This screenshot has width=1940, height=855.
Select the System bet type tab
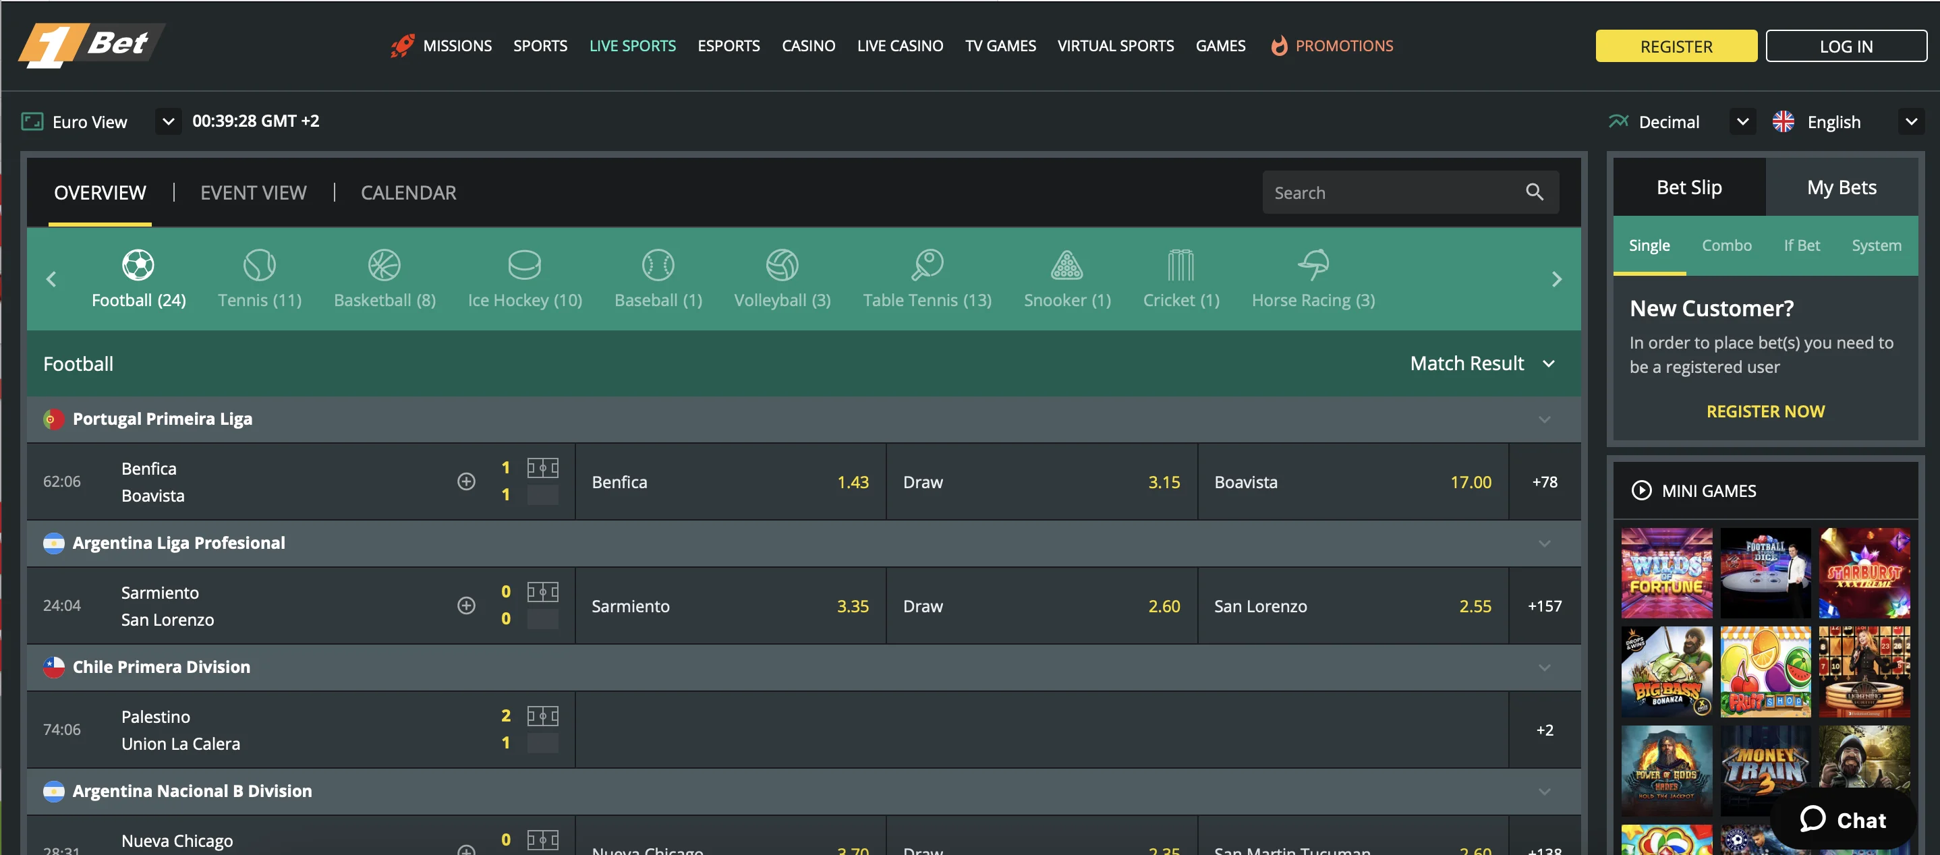pos(1876,245)
